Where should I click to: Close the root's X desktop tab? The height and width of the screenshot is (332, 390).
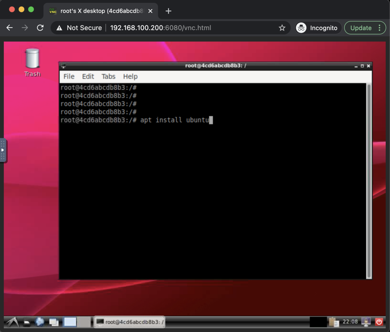click(150, 11)
